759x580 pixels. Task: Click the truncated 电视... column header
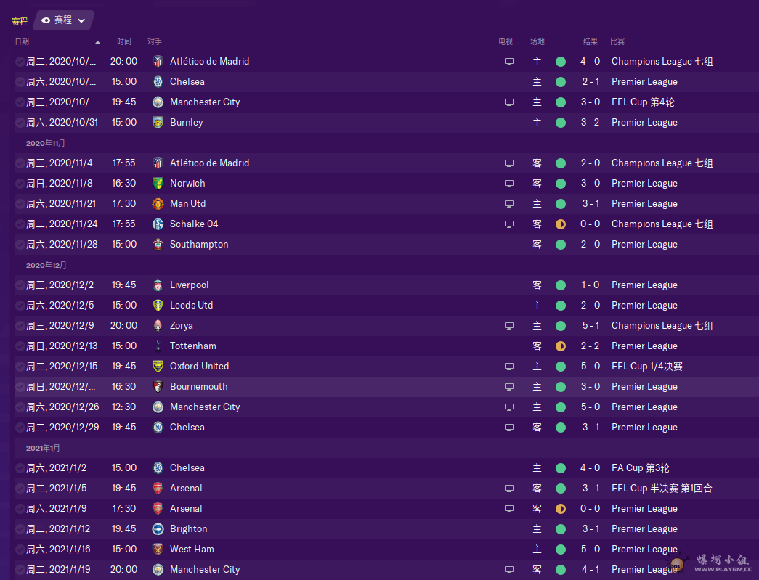508,41
